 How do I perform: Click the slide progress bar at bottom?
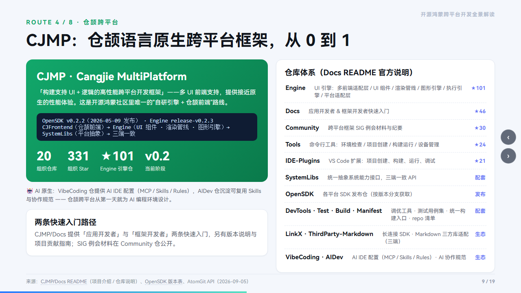point(123,292)
